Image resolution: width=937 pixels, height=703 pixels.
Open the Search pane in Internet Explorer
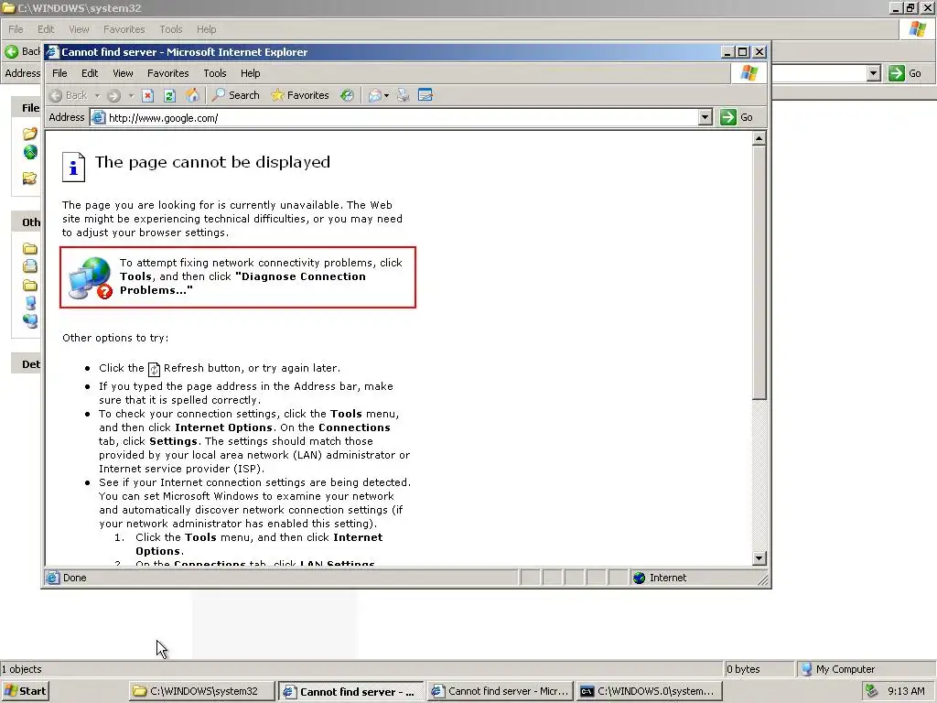pos(236,95)
